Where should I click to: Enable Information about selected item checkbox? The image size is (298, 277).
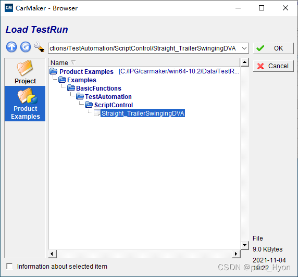coord(9,266)
